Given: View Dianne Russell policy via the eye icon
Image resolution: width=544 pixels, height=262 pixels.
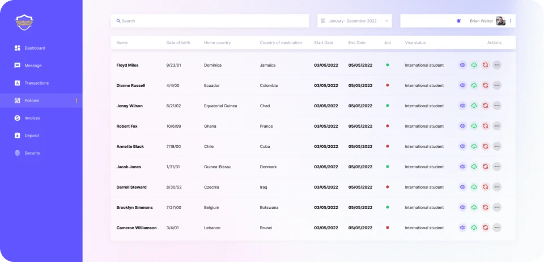Looking at the screenshot, I should (x=462, y=85).
